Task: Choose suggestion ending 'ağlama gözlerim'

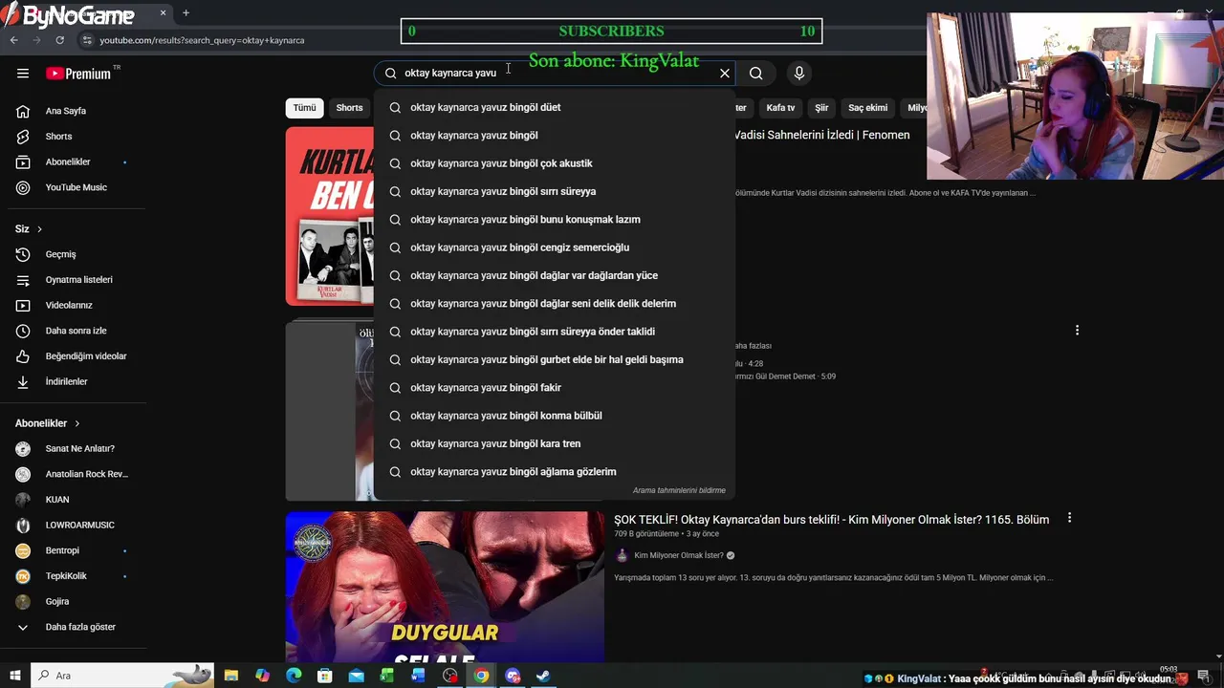Action: tap(555, 472)
